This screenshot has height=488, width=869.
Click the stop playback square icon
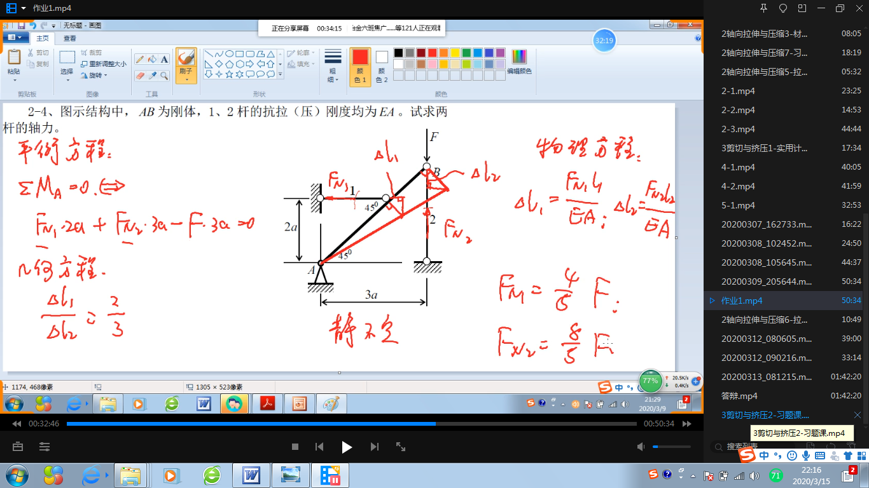tap(295, 447)
